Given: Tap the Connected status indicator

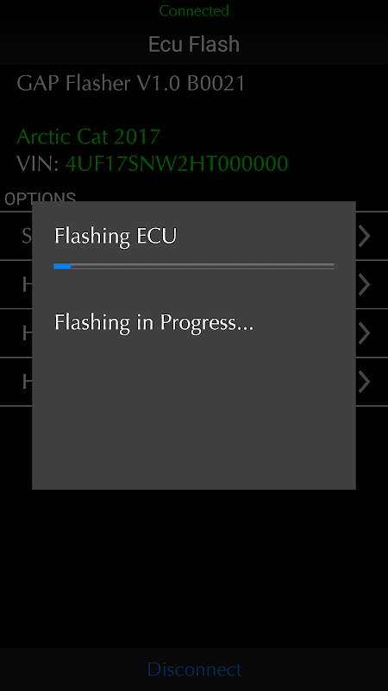Looking at the screenshot, I should click(194, 10).
